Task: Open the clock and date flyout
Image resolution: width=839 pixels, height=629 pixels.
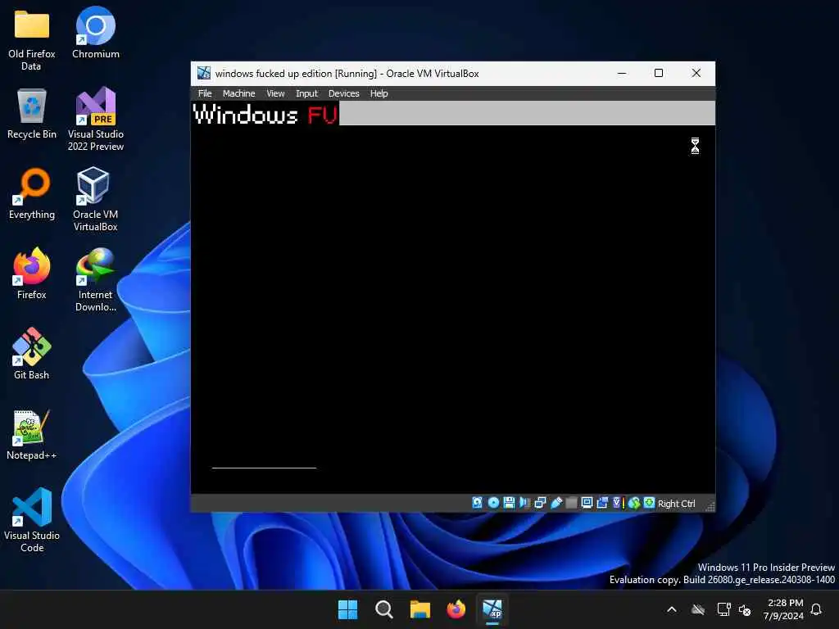Action: [784, 609]
